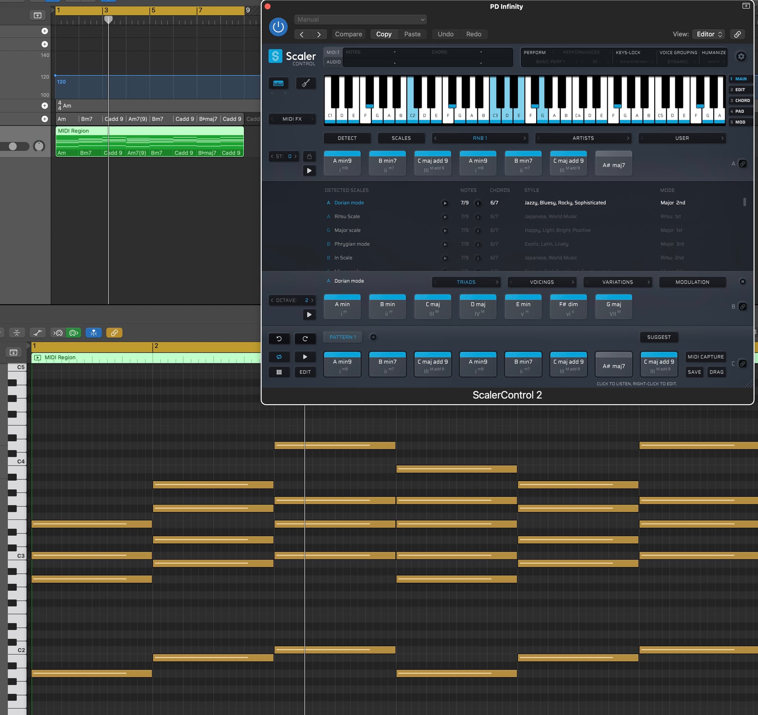Click the SAVE button

point(694,372)
